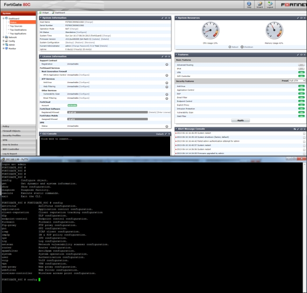Click the Registration status icon
The width and height of the screenshot is (307, 293).
(x=167, y=64)
